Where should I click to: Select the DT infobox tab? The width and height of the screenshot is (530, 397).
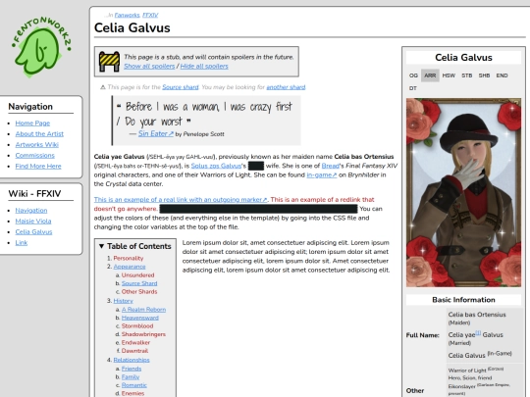coord(412,88)
